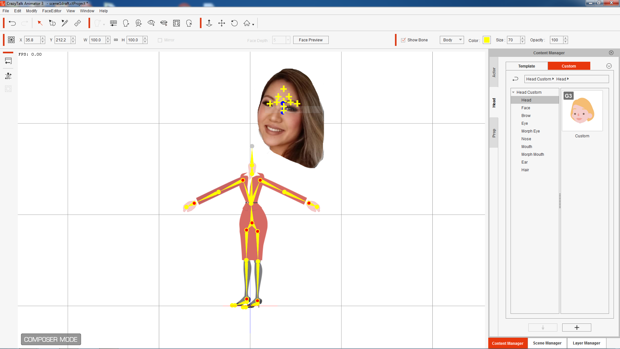Click the head profile editor icon

click(126, 23)
